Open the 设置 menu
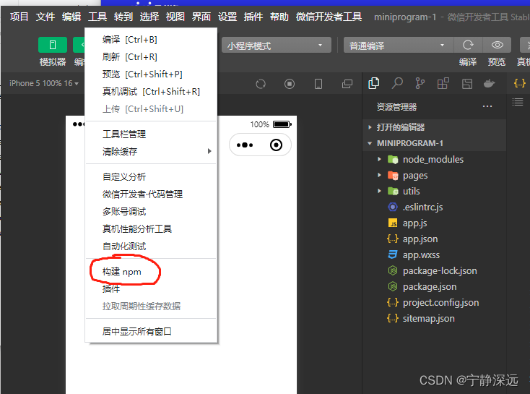 click(x=227, y=17)
